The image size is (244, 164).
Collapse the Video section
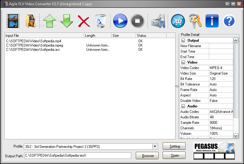(183, 62)
